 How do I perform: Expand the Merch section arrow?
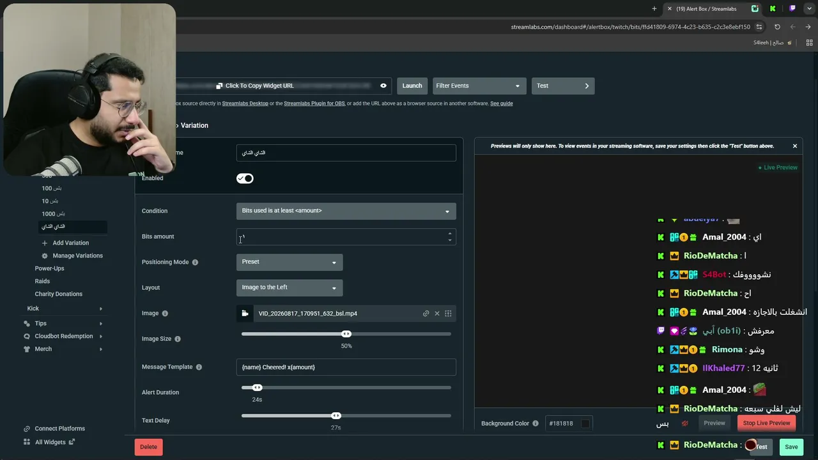coord(101,349)
